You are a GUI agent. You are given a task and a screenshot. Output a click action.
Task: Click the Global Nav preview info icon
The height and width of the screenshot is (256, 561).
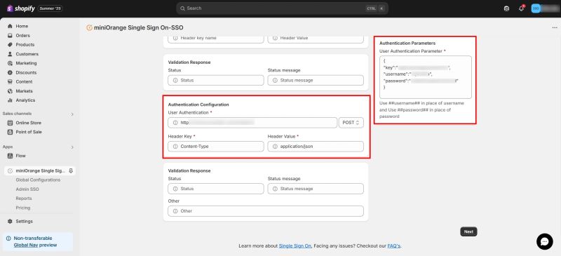[8, 238]
